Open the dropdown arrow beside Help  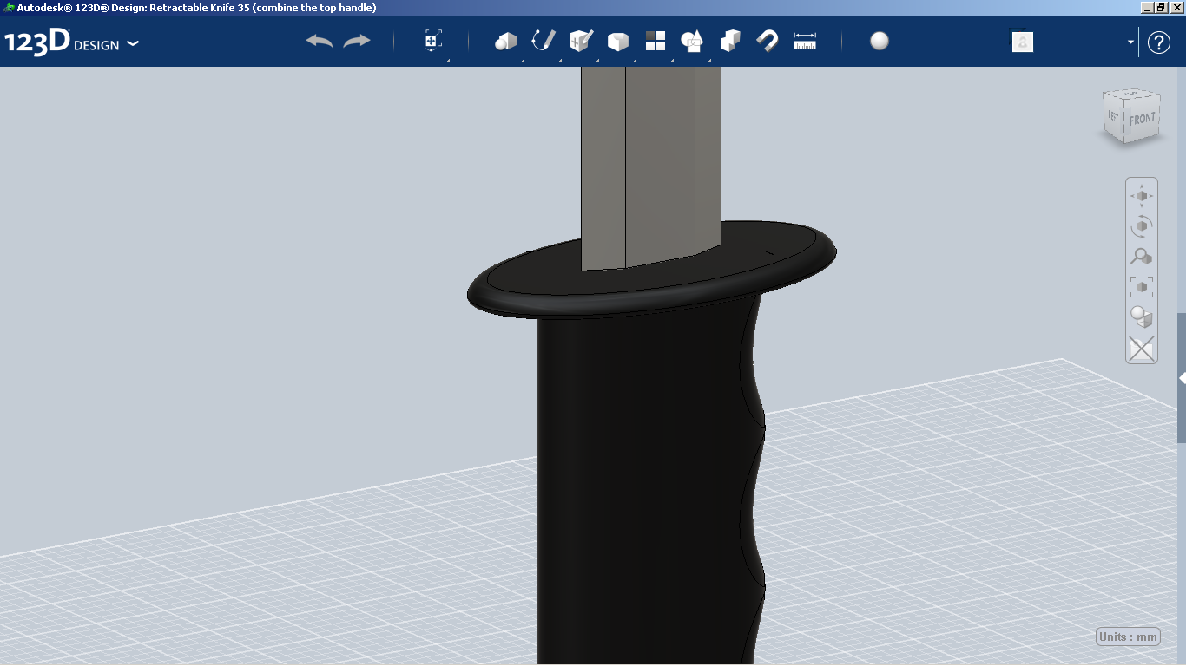1129,41
